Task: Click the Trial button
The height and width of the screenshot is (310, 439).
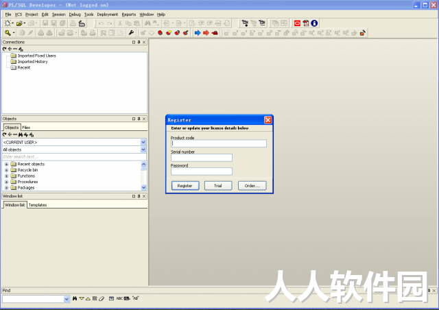Action: click(218, 186)
